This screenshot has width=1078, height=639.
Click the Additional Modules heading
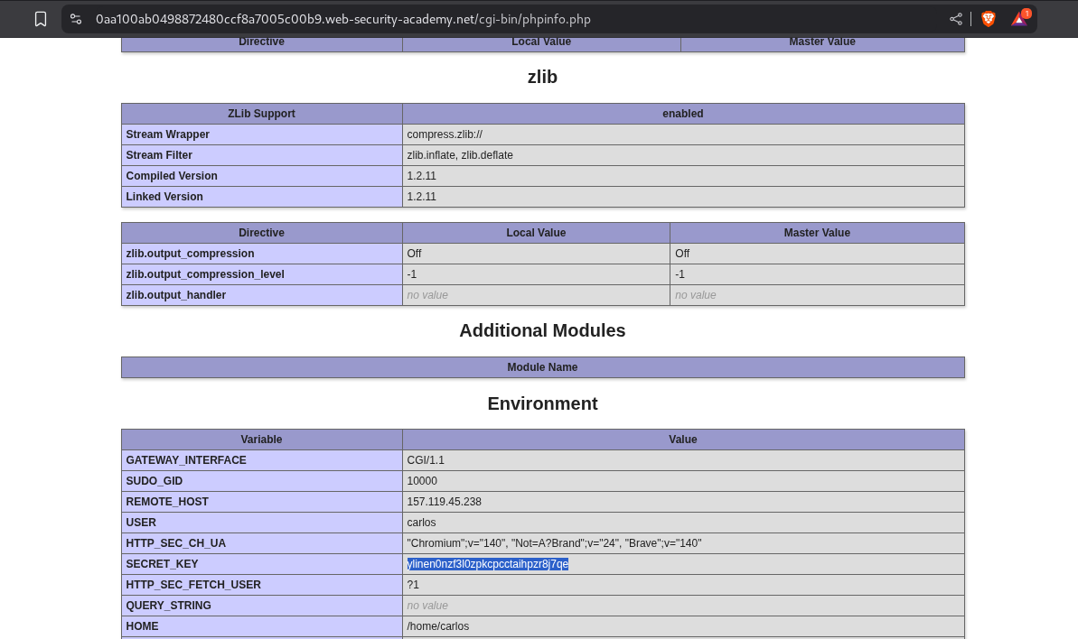(542, 330)
